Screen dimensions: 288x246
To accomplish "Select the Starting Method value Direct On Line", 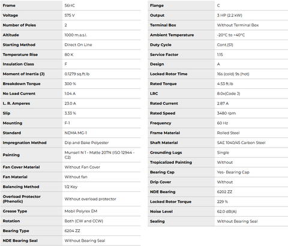I will point(78,44).
